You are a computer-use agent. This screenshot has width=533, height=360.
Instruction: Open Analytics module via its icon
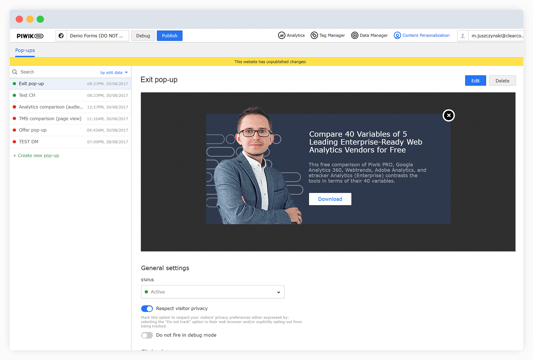click(282, 35)
